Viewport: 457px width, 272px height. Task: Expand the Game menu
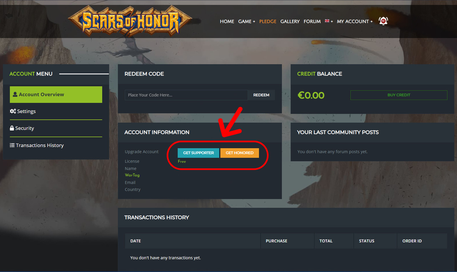[246, 21]
